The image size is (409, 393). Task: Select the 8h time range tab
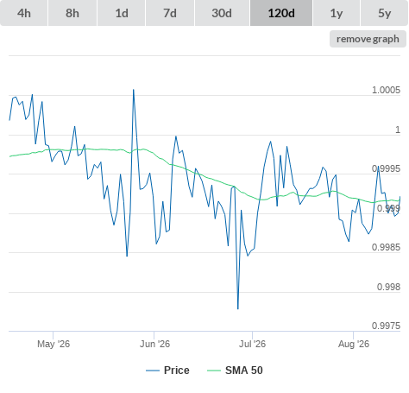(x=72, y=13)
